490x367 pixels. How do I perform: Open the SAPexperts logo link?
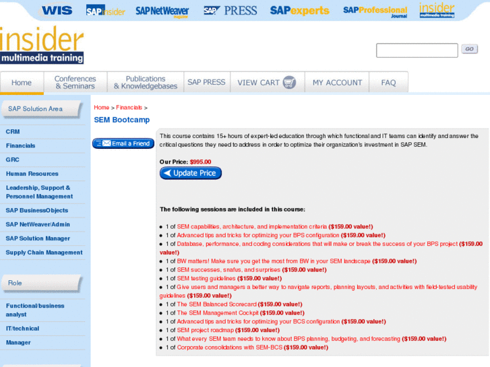click(299, 11)
